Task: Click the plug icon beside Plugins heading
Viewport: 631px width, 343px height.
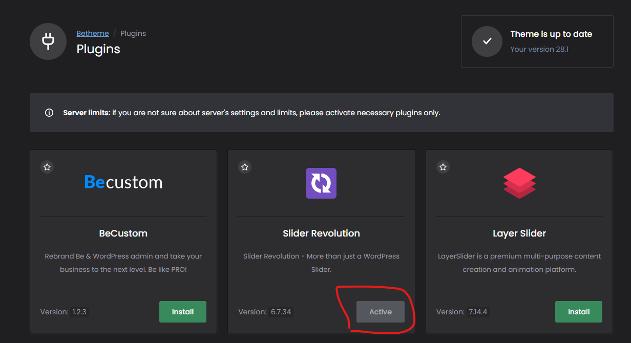Action: (x=48, y=41)
